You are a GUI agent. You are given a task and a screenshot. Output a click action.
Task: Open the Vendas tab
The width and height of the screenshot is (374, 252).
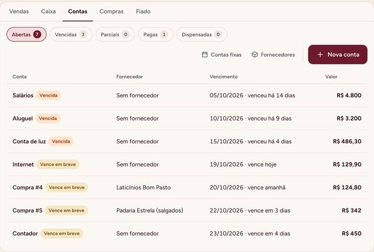tap(19, 11)
